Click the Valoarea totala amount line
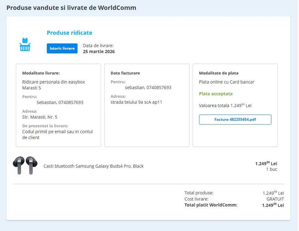299x231 pixels. (x=225, y=105)
